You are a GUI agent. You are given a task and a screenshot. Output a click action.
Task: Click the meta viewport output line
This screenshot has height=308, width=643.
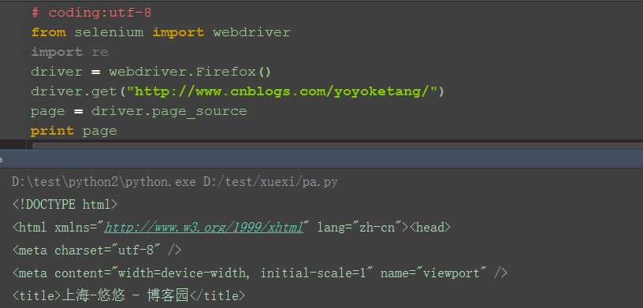tap(259, 273)
